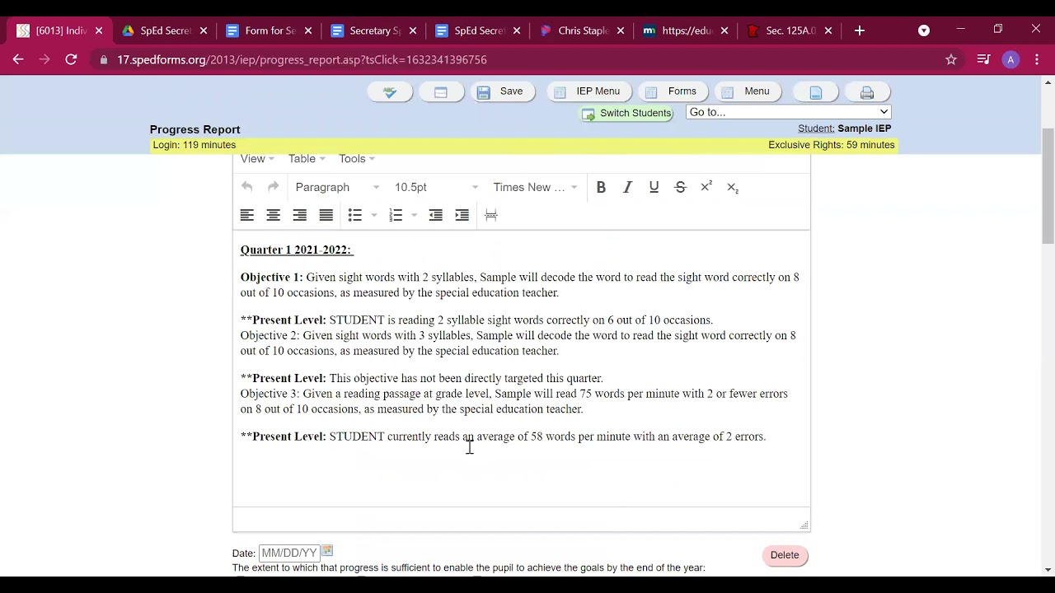Undo the last edit
1055x593 pixels.
[x=247, y=187]
